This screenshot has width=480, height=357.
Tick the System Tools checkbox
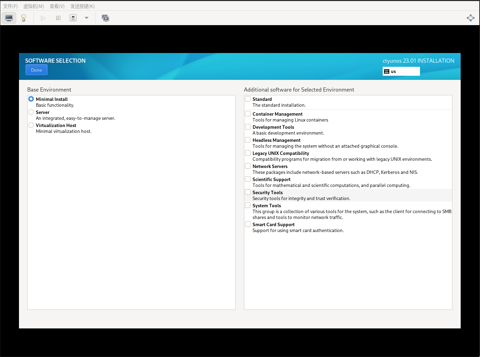coord(248,205)
